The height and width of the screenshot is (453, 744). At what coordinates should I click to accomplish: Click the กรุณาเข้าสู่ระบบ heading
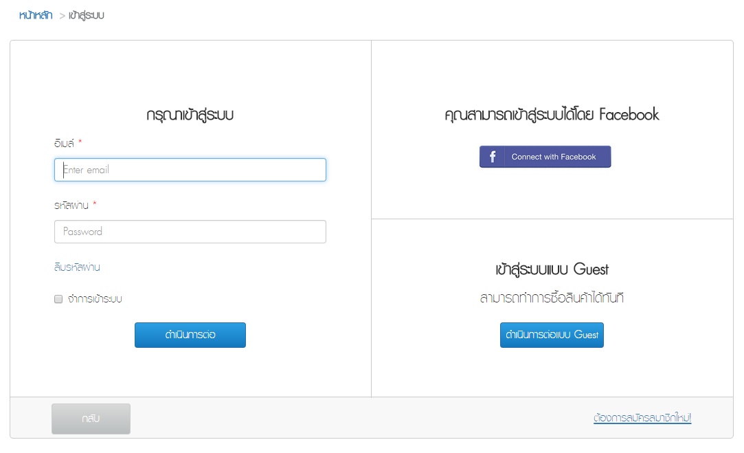pos(190,115)
